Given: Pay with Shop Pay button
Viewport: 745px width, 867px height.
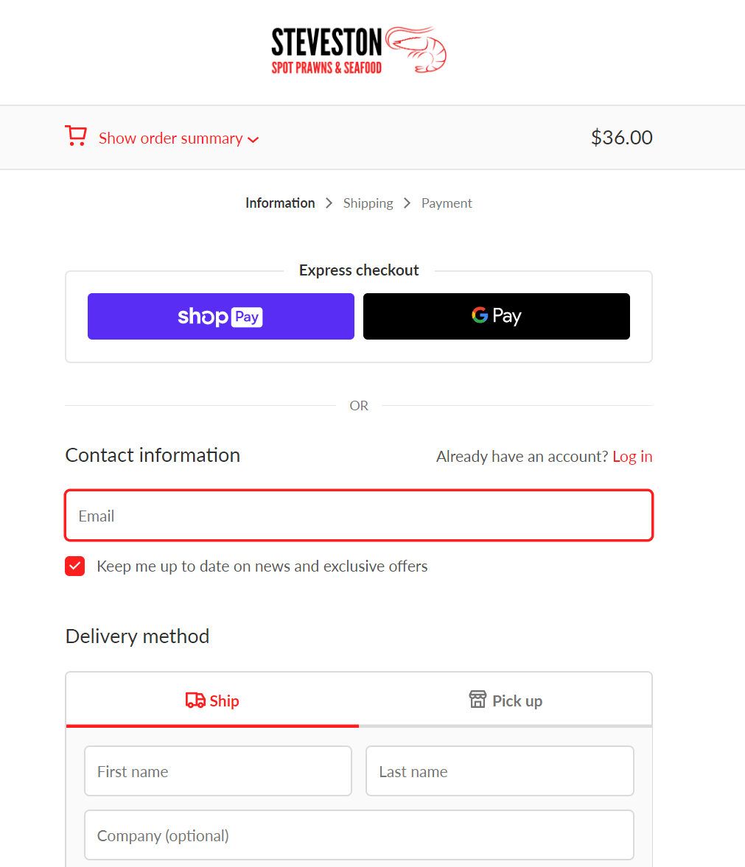Looking at the screenshot, I should click(220, 317).
